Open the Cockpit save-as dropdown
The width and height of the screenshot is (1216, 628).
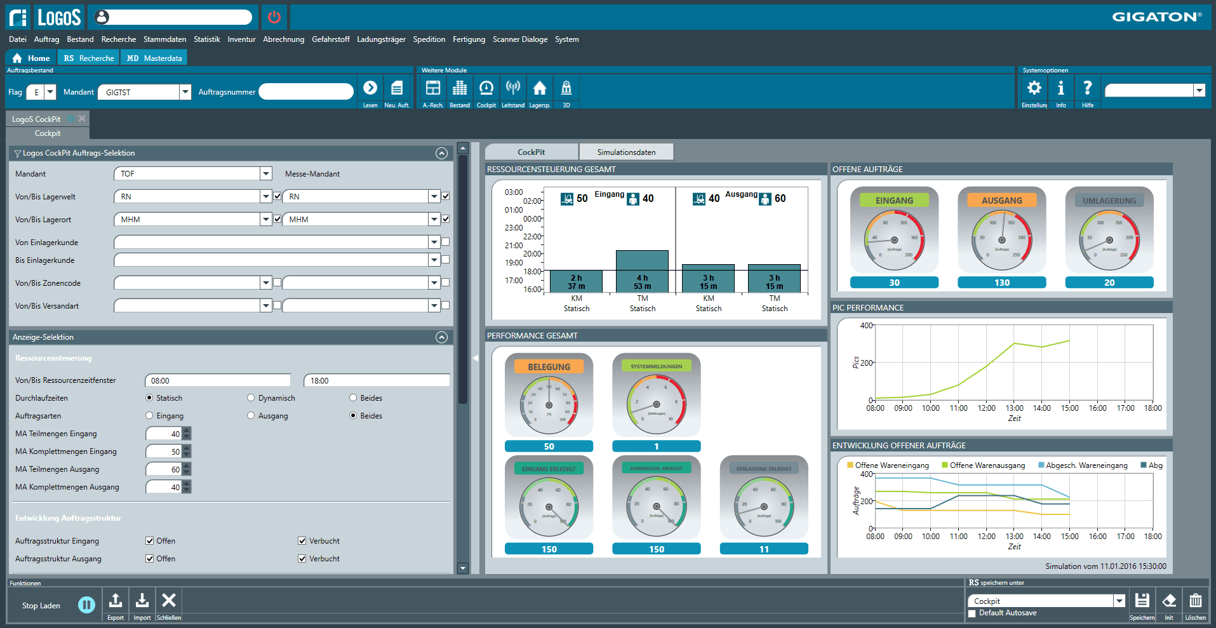[x=1119, y=601]
